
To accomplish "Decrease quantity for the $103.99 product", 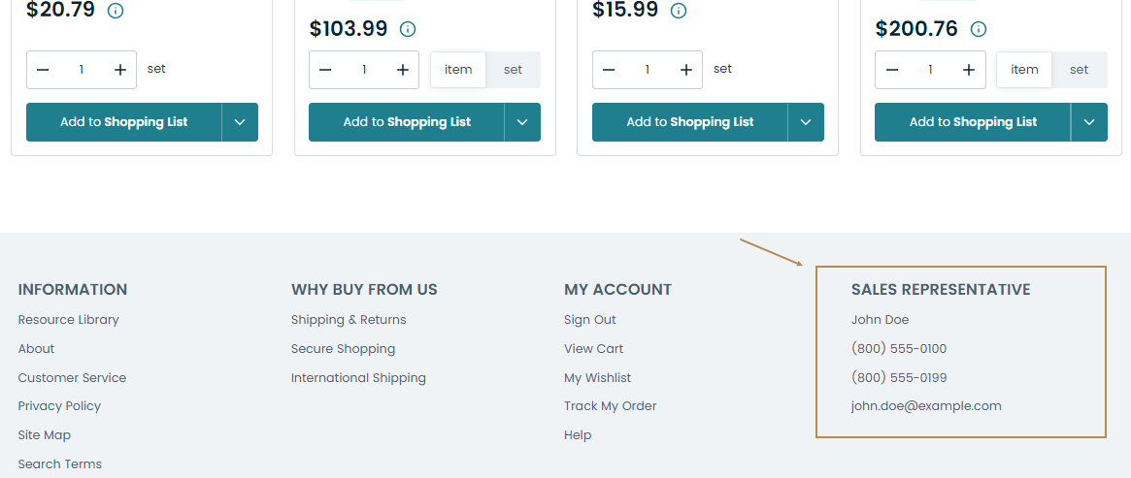I will [325, 70].
